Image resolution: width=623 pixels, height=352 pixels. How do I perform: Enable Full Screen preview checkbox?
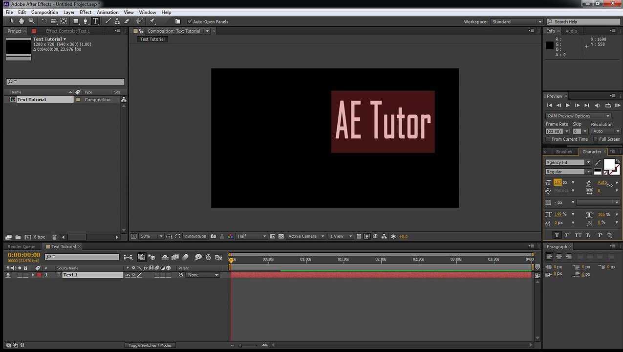tap(596, 139)
